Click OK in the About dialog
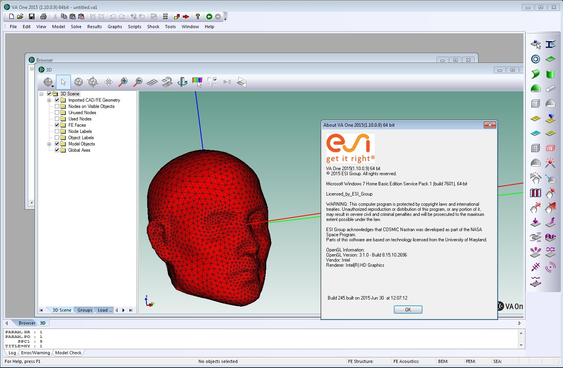The width and height of the screenshot is (563, 368). click(x=408, y=310)
